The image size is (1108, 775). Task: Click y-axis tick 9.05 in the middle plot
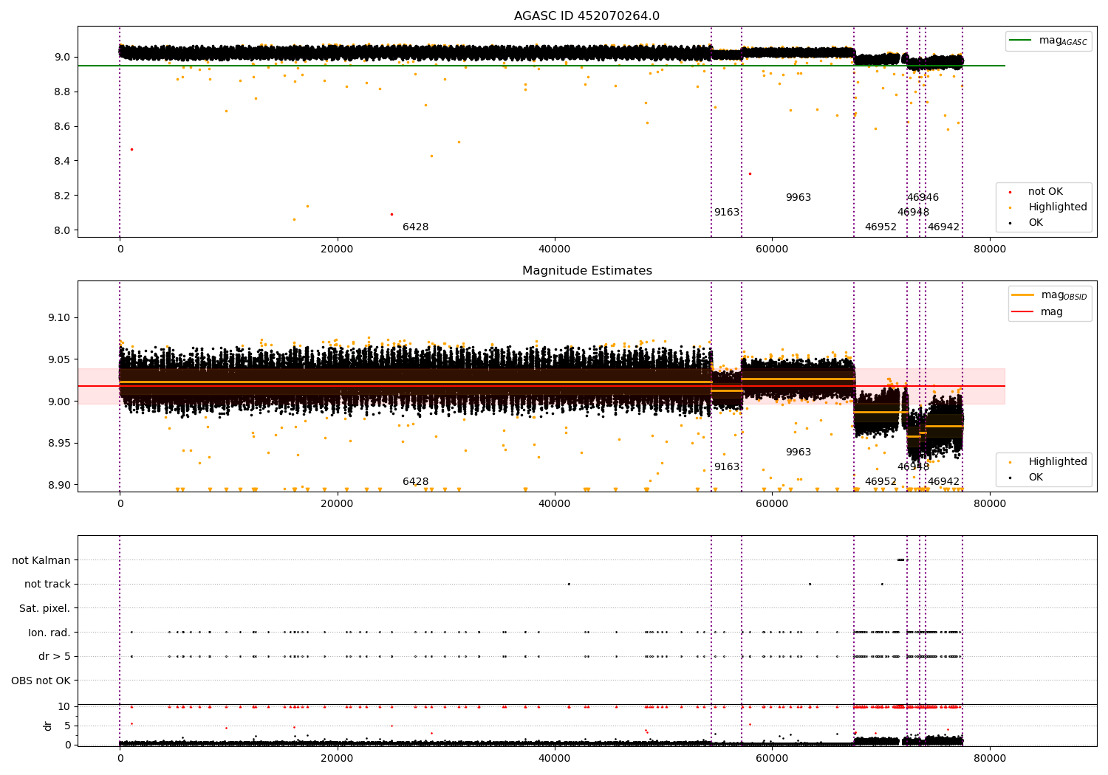[x=59, y=360]
